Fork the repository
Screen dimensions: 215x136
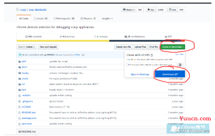(172, 10)
